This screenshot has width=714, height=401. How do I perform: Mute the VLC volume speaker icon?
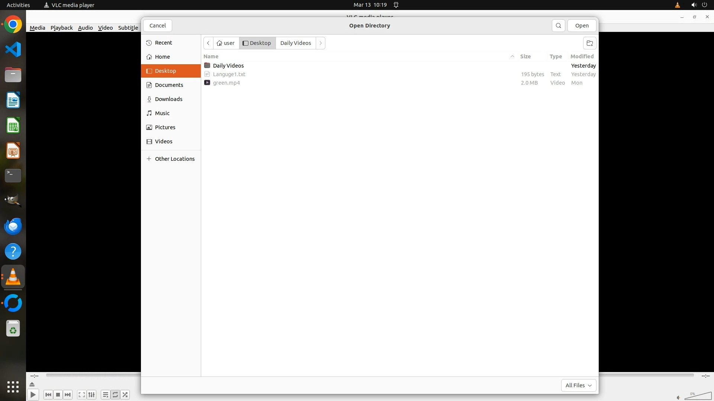click(678, 397)
